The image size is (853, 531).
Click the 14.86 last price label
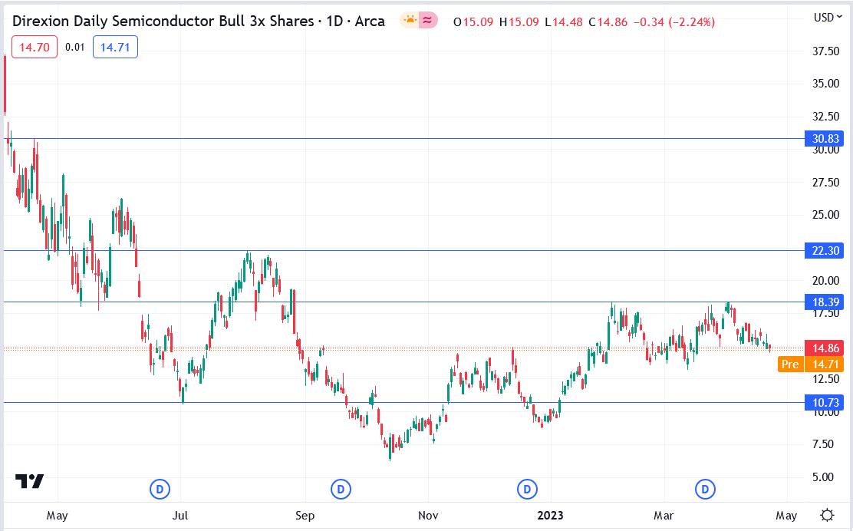824,348
